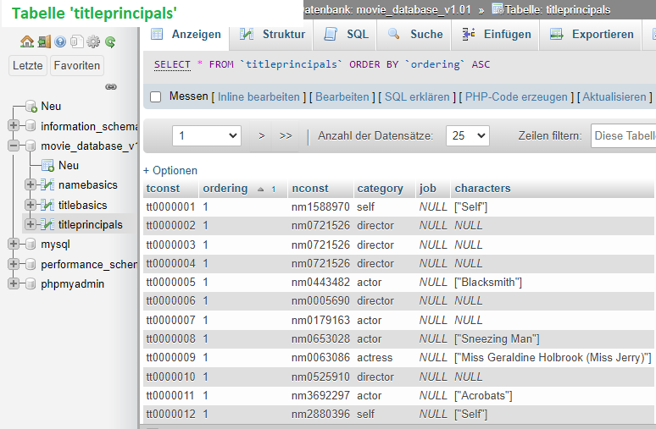Screen dimensions: 656x429
Task: Sort by the tconst column header
Action: click(x=163, y=189)
